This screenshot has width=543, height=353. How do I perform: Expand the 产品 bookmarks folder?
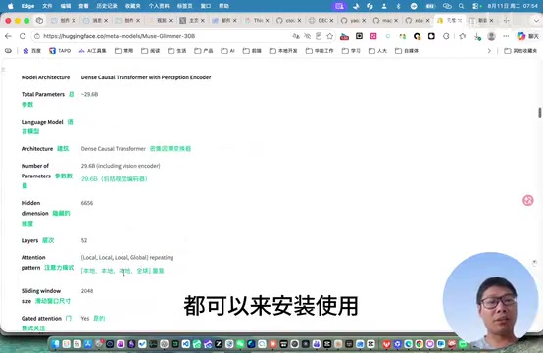pyautogui.click(x=204, y=51)
